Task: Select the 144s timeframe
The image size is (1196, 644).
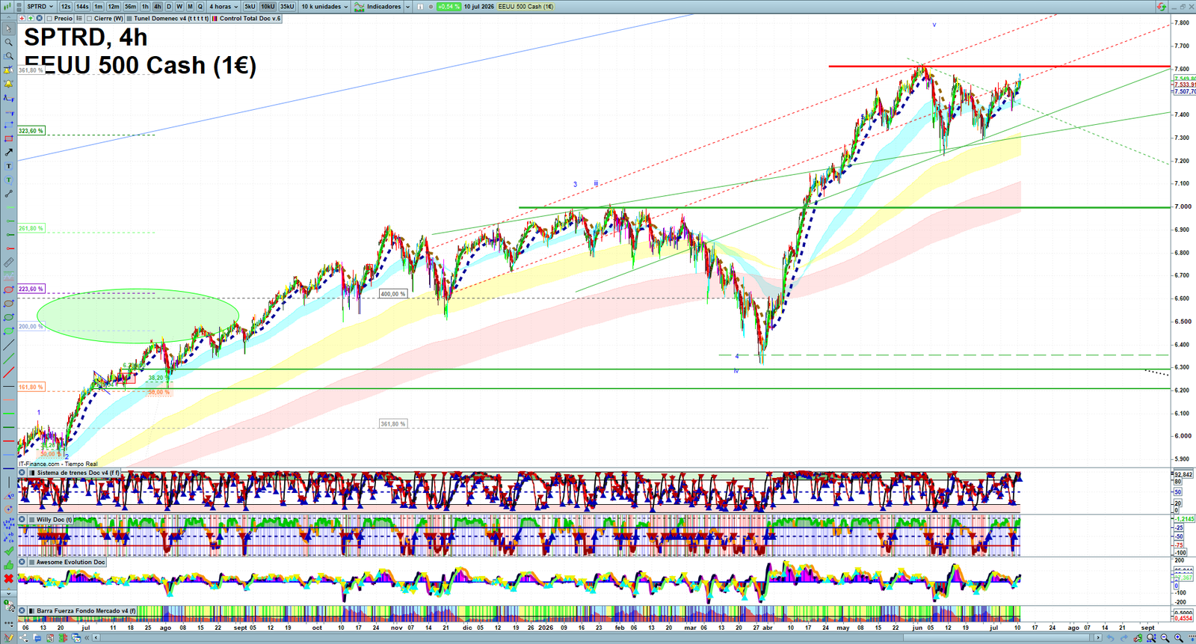Action: (x=82, y=7)
